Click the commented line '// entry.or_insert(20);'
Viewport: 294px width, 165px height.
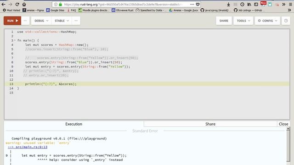pyautogui.click(x=46, y=75)
